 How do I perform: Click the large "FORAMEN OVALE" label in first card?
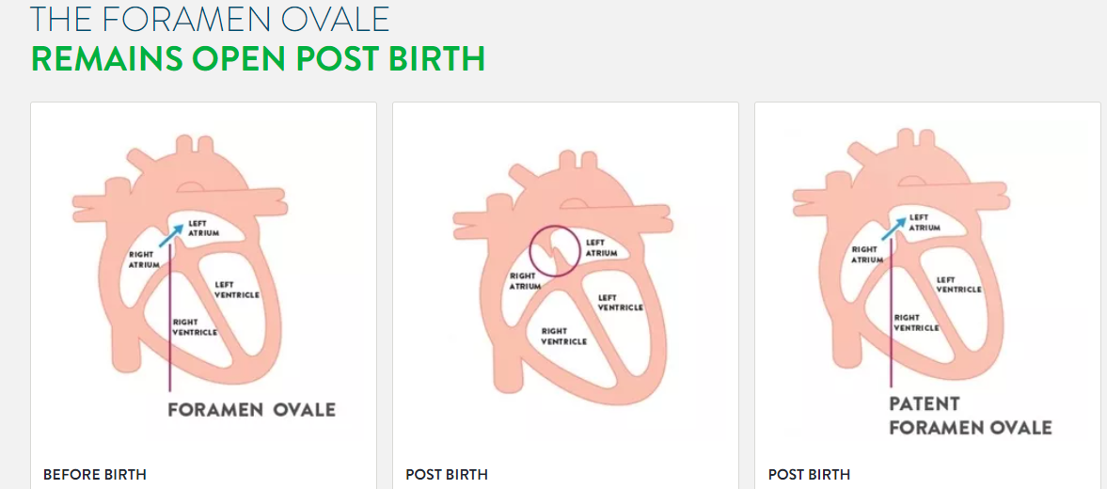251,409
